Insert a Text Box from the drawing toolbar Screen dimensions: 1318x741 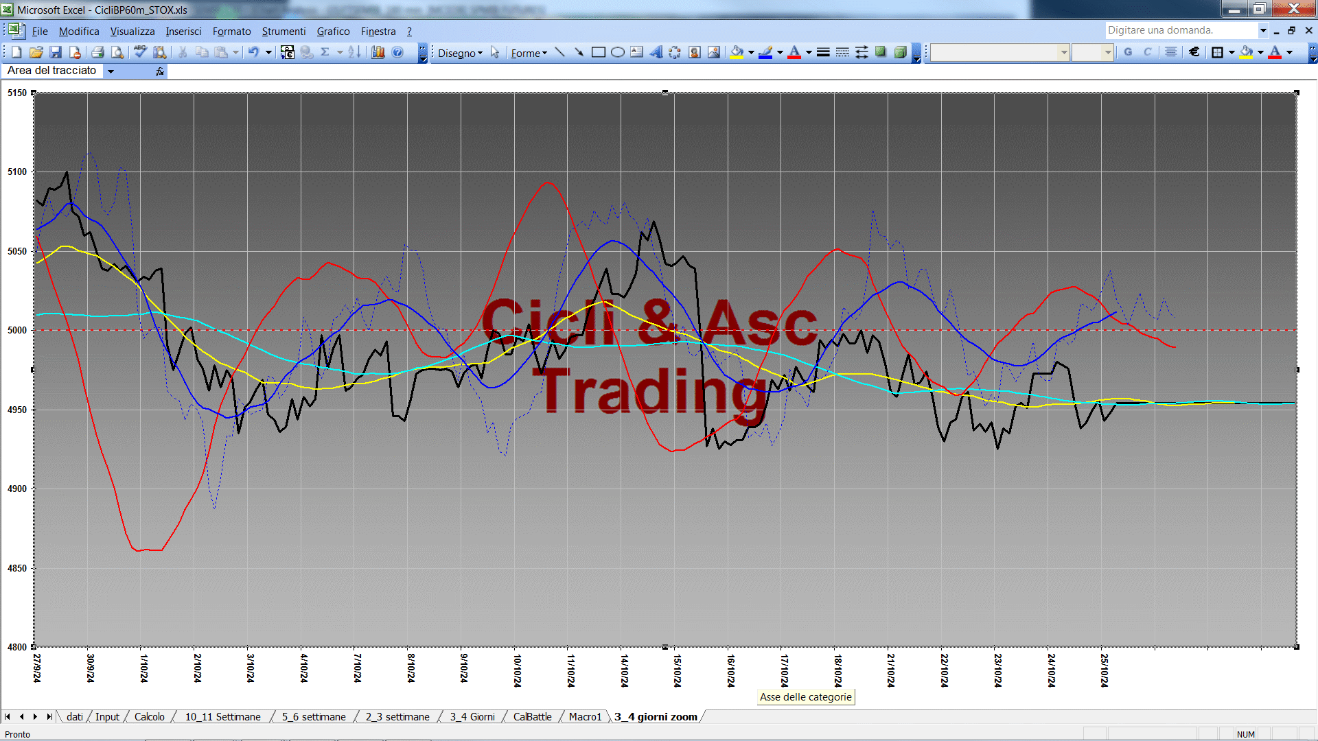(x=637, y=52)
